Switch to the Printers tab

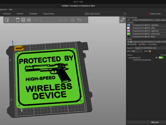(20, 14)
